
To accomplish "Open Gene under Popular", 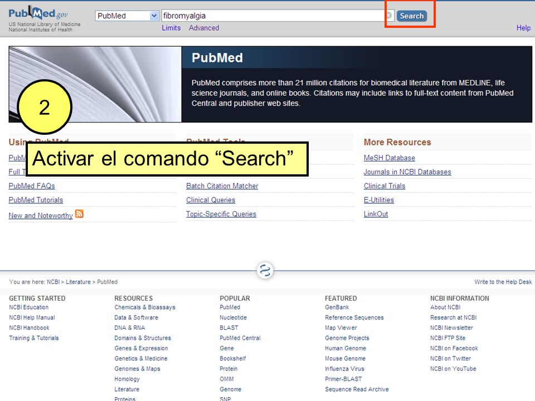I will pyautogui.click(x=227, y=348).
